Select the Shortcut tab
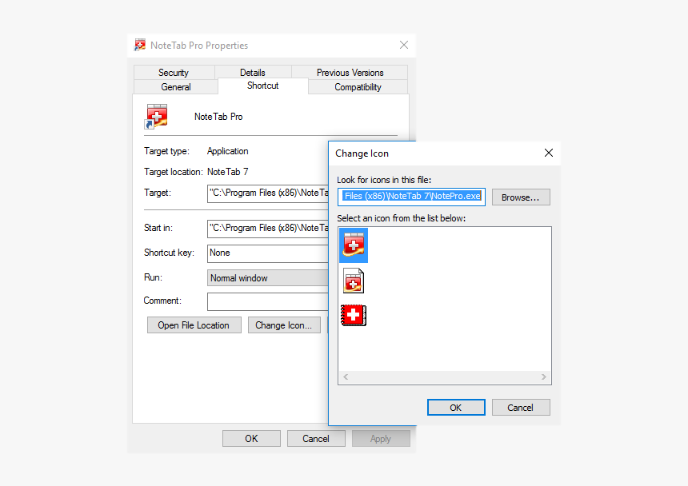 click(x=263, y=86)
